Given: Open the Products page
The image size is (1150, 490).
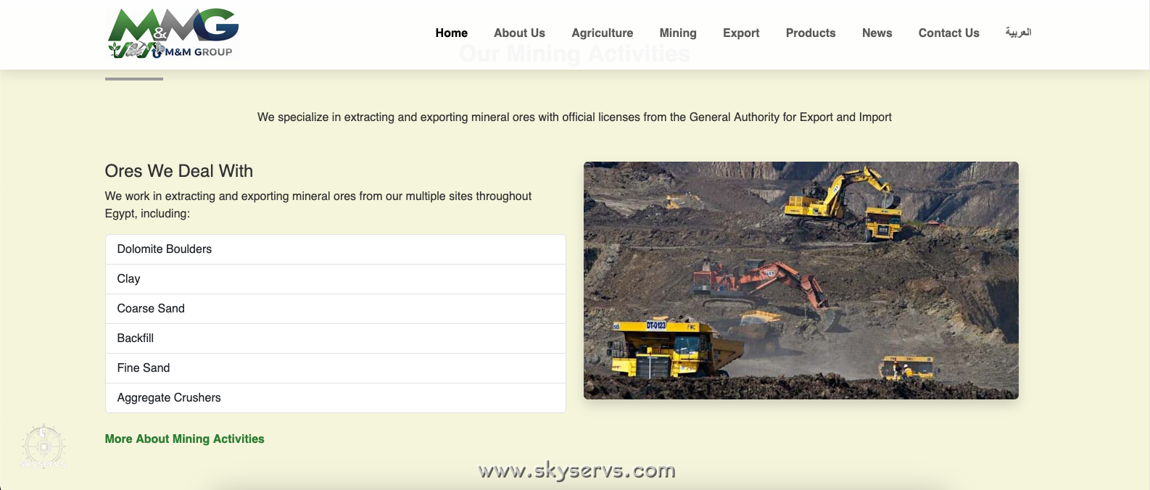Looking at the screenshot, I should pyautogui.click(x=810, y=33).
